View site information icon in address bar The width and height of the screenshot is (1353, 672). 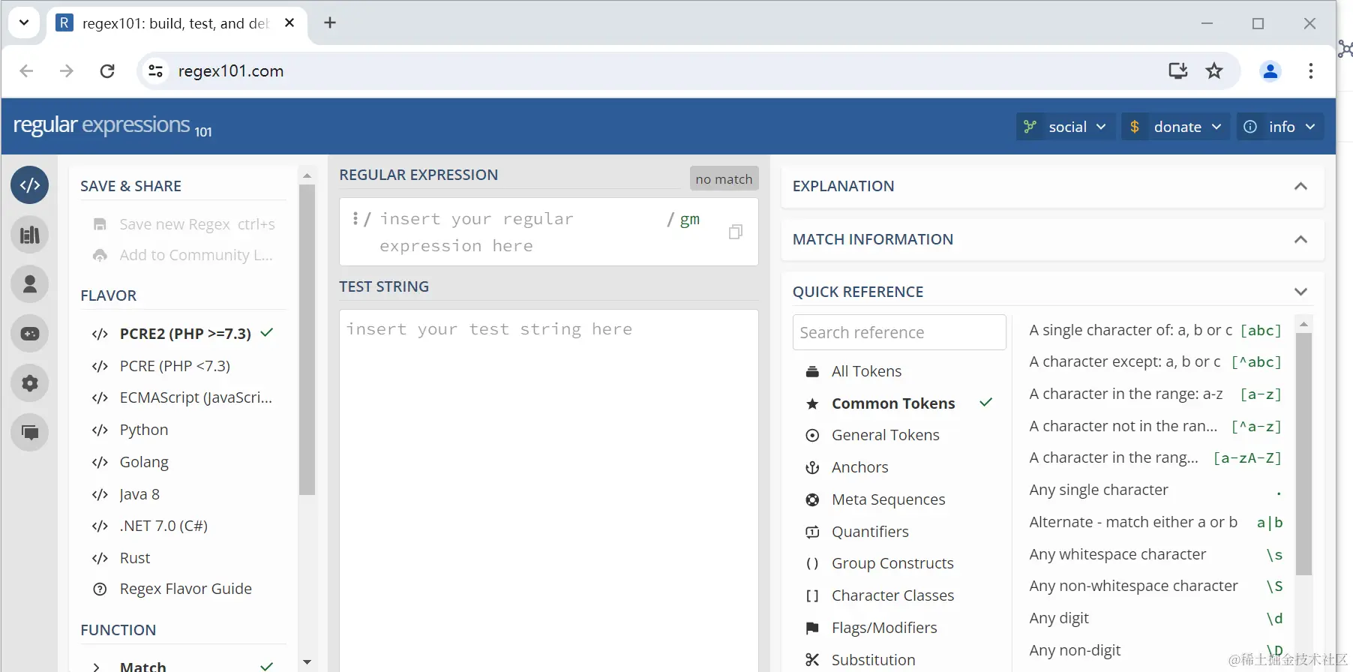[156, 70]
